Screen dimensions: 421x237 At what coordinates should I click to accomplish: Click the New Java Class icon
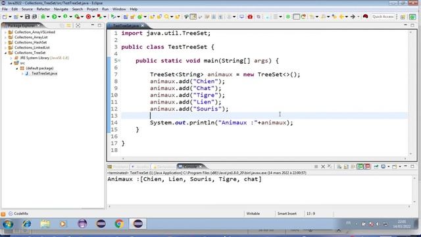[x=139, y=16]
